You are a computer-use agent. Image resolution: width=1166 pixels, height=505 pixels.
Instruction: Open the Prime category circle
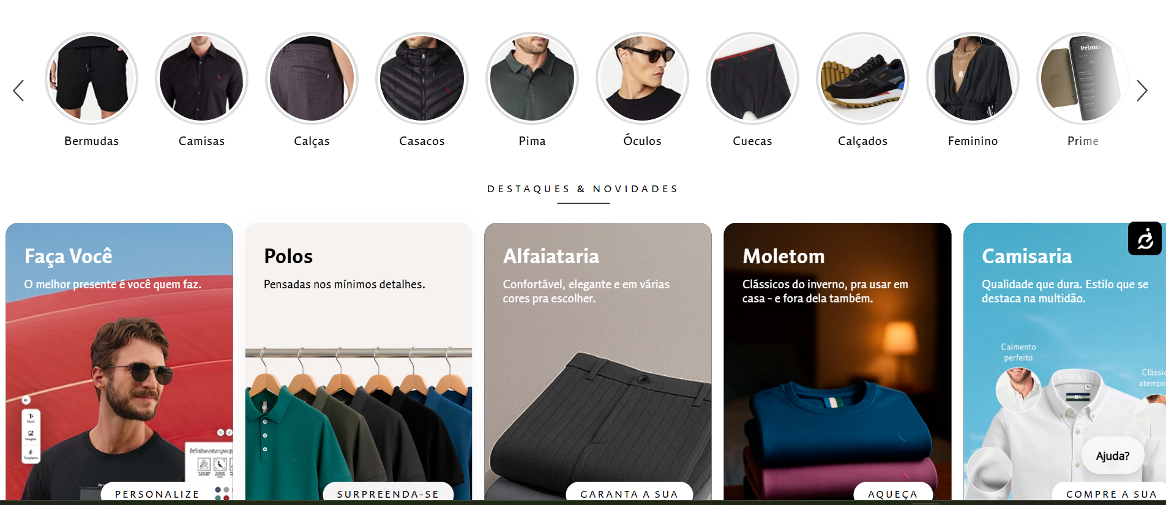coord(1083,78)
